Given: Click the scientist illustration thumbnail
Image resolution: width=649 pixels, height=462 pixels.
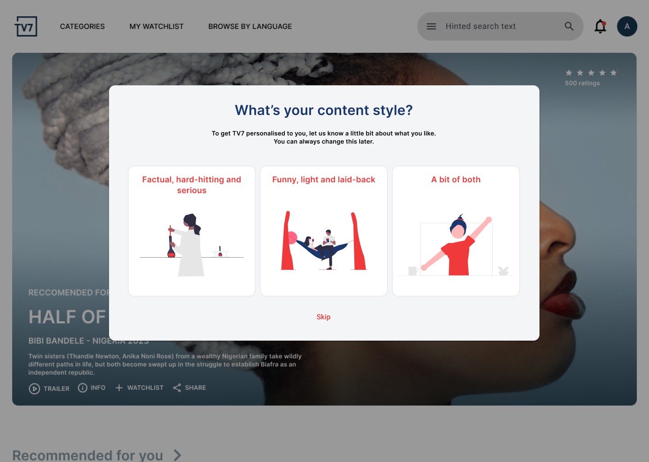Looking at the screenshot, I should click(192, 245).
